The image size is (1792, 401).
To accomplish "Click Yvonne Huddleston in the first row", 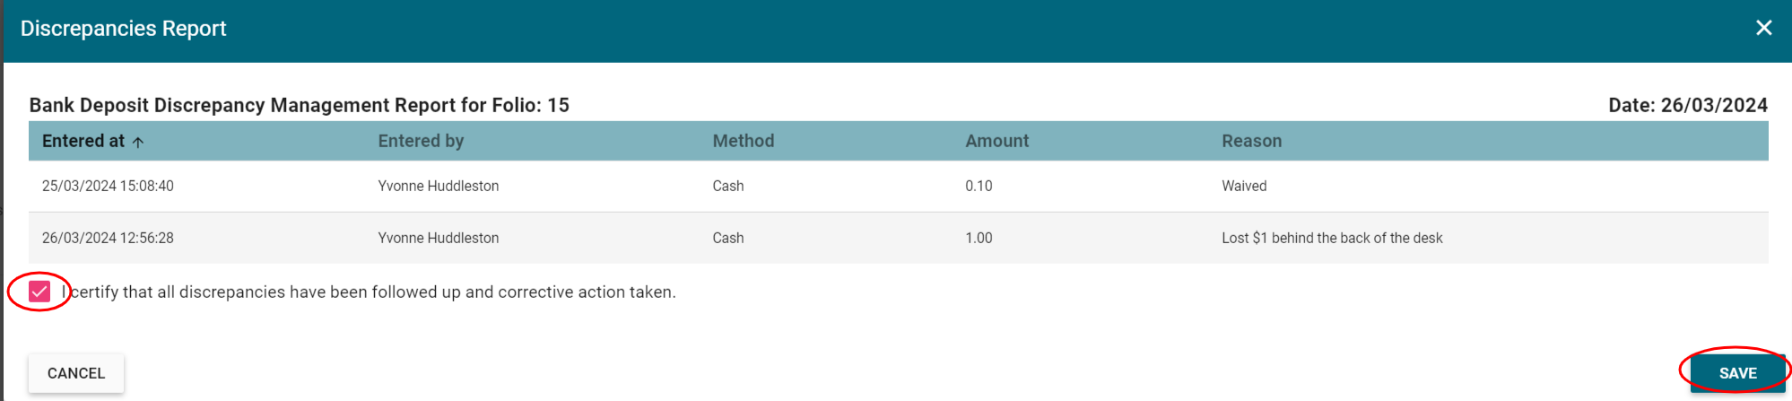I will pyautogui.click(x=438, y=186).
